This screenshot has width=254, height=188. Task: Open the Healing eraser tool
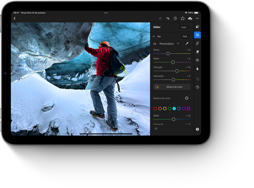(x=197, y=52)
